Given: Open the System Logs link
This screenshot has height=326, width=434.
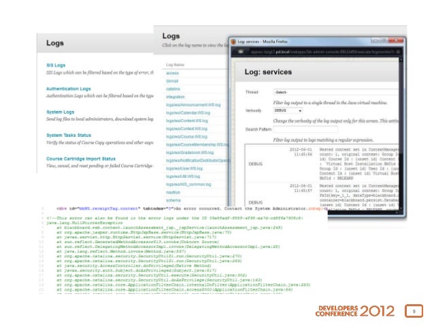Looking at the screenshot, I should (60, 112).
